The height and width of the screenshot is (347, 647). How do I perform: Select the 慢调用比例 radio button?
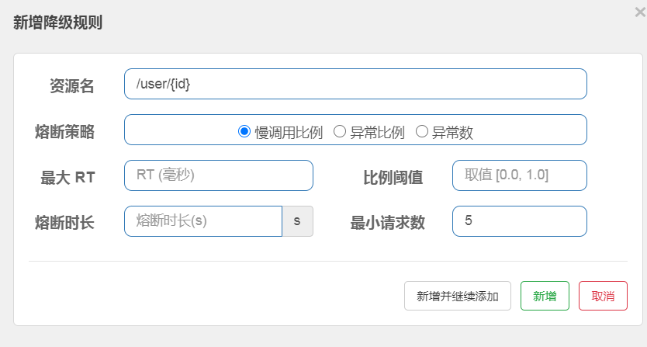(244, 132)
